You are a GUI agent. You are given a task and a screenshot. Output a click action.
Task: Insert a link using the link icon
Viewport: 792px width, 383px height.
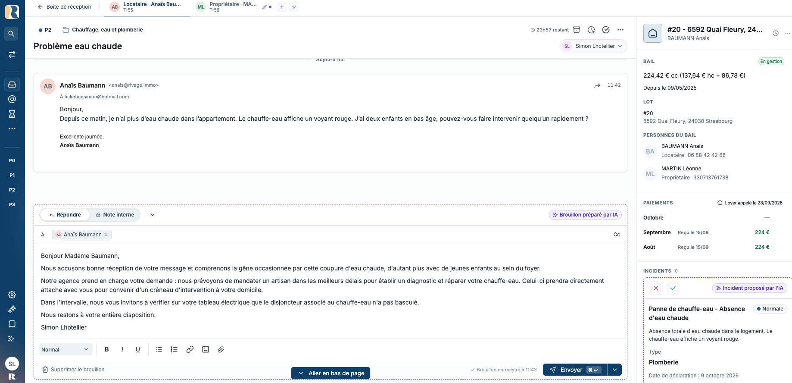[x=190, y=349]
